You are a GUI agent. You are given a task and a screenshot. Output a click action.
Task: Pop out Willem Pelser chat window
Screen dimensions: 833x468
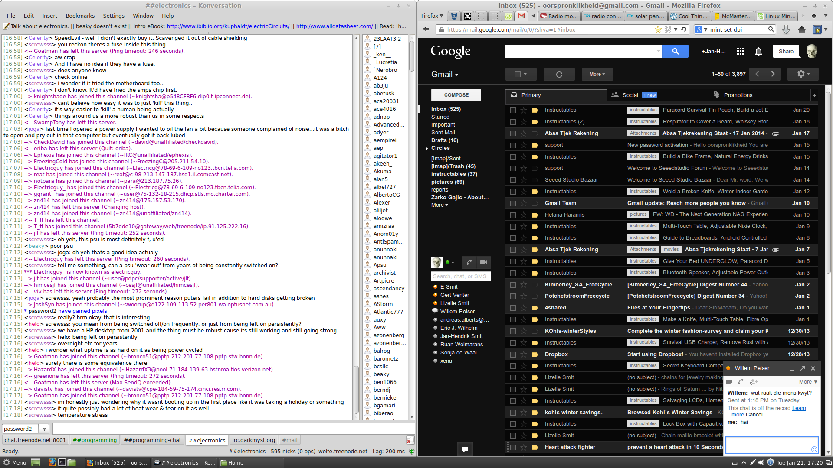802,368
